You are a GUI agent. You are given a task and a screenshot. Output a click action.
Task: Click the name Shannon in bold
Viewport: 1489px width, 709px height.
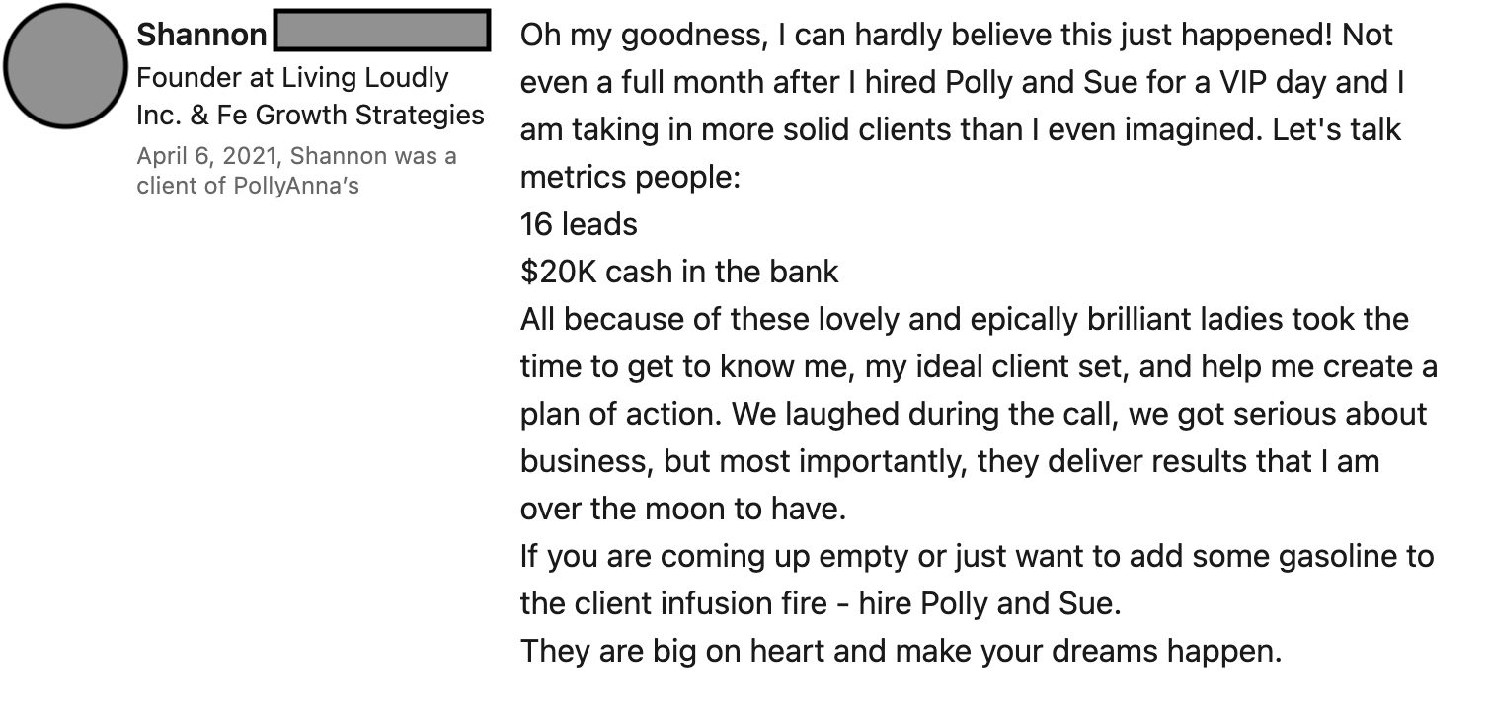(201, 35)
